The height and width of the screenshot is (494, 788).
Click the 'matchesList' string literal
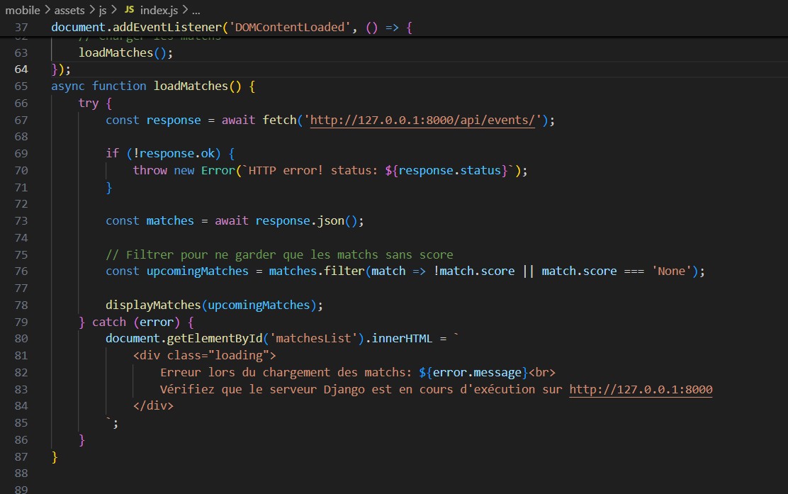[313, 339]
